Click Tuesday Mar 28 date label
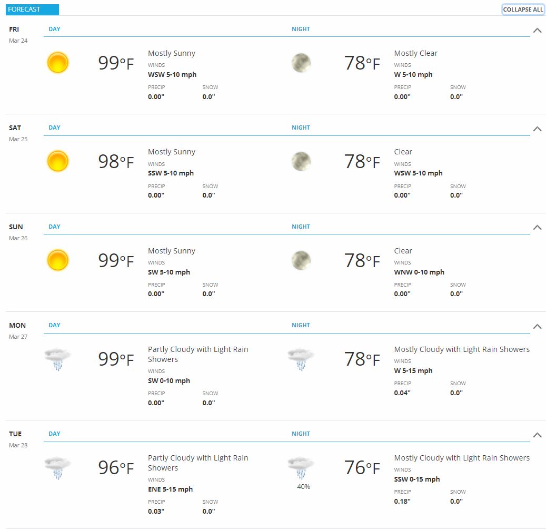 point(18,445)
